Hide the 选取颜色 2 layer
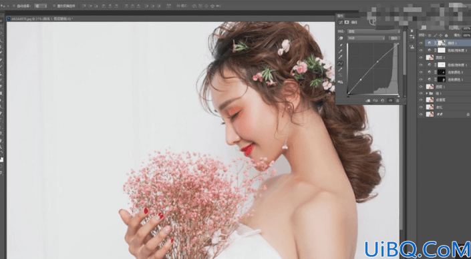 click(x=421, y=72)
